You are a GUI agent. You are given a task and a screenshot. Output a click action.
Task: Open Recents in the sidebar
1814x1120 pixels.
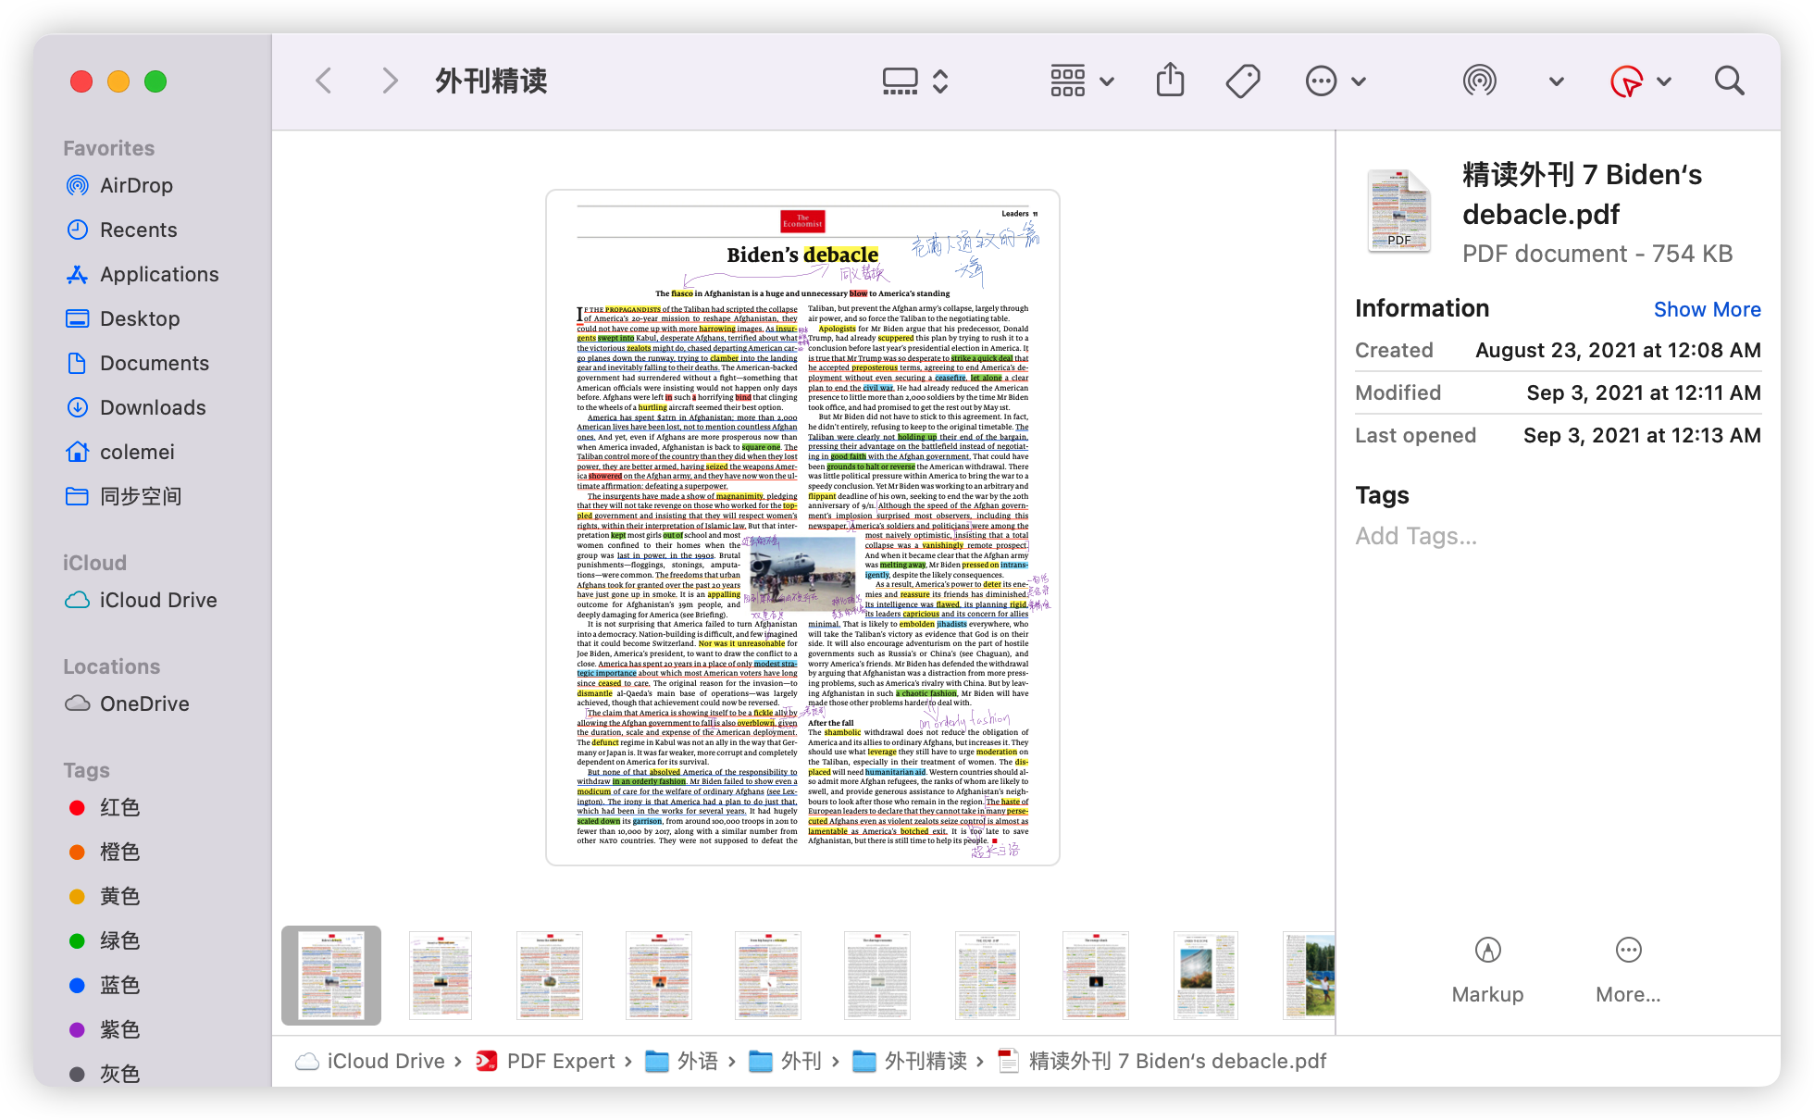(x=138, y=230)
